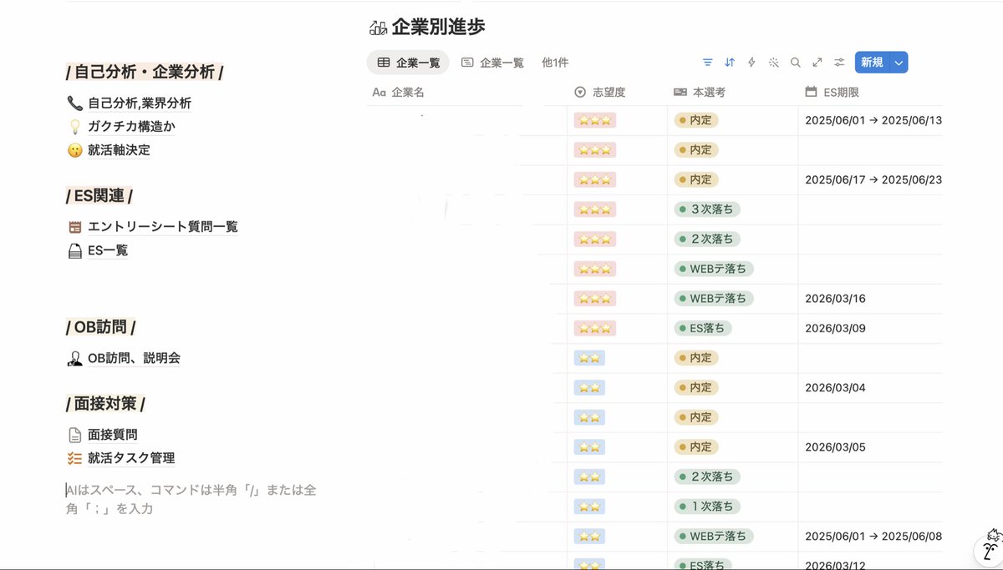Click the / 自己分析・企業分析 / heading

pos(145,72)
